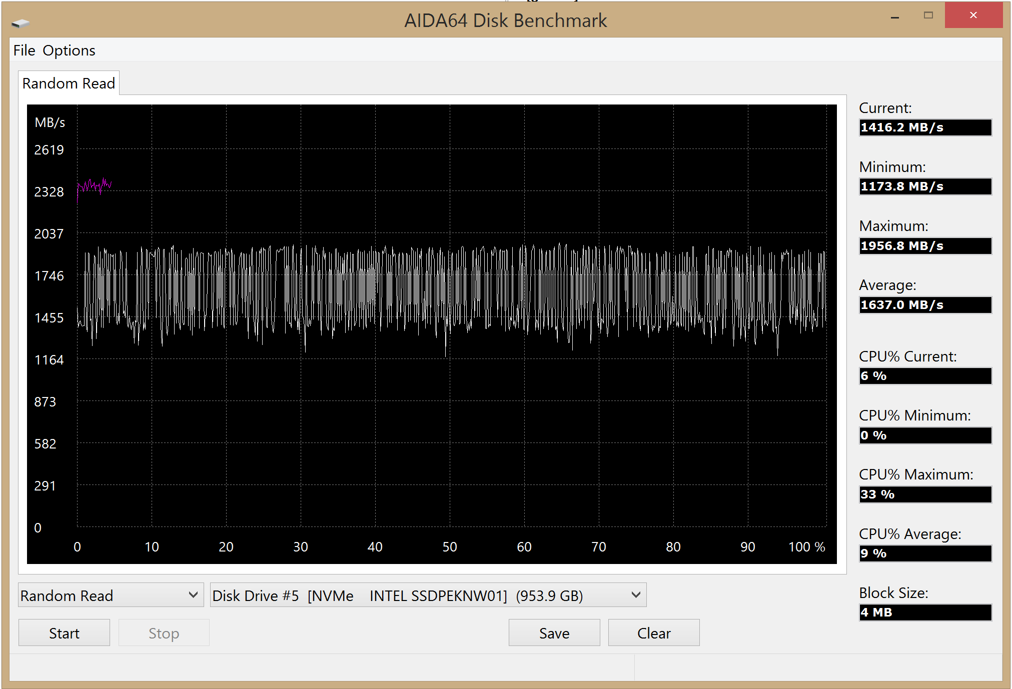Image resolution: width=1012 pixels, height=689 pixels.
Task: Select the Random Read tab
Action: pyautogui.click(x=69, y=83)
